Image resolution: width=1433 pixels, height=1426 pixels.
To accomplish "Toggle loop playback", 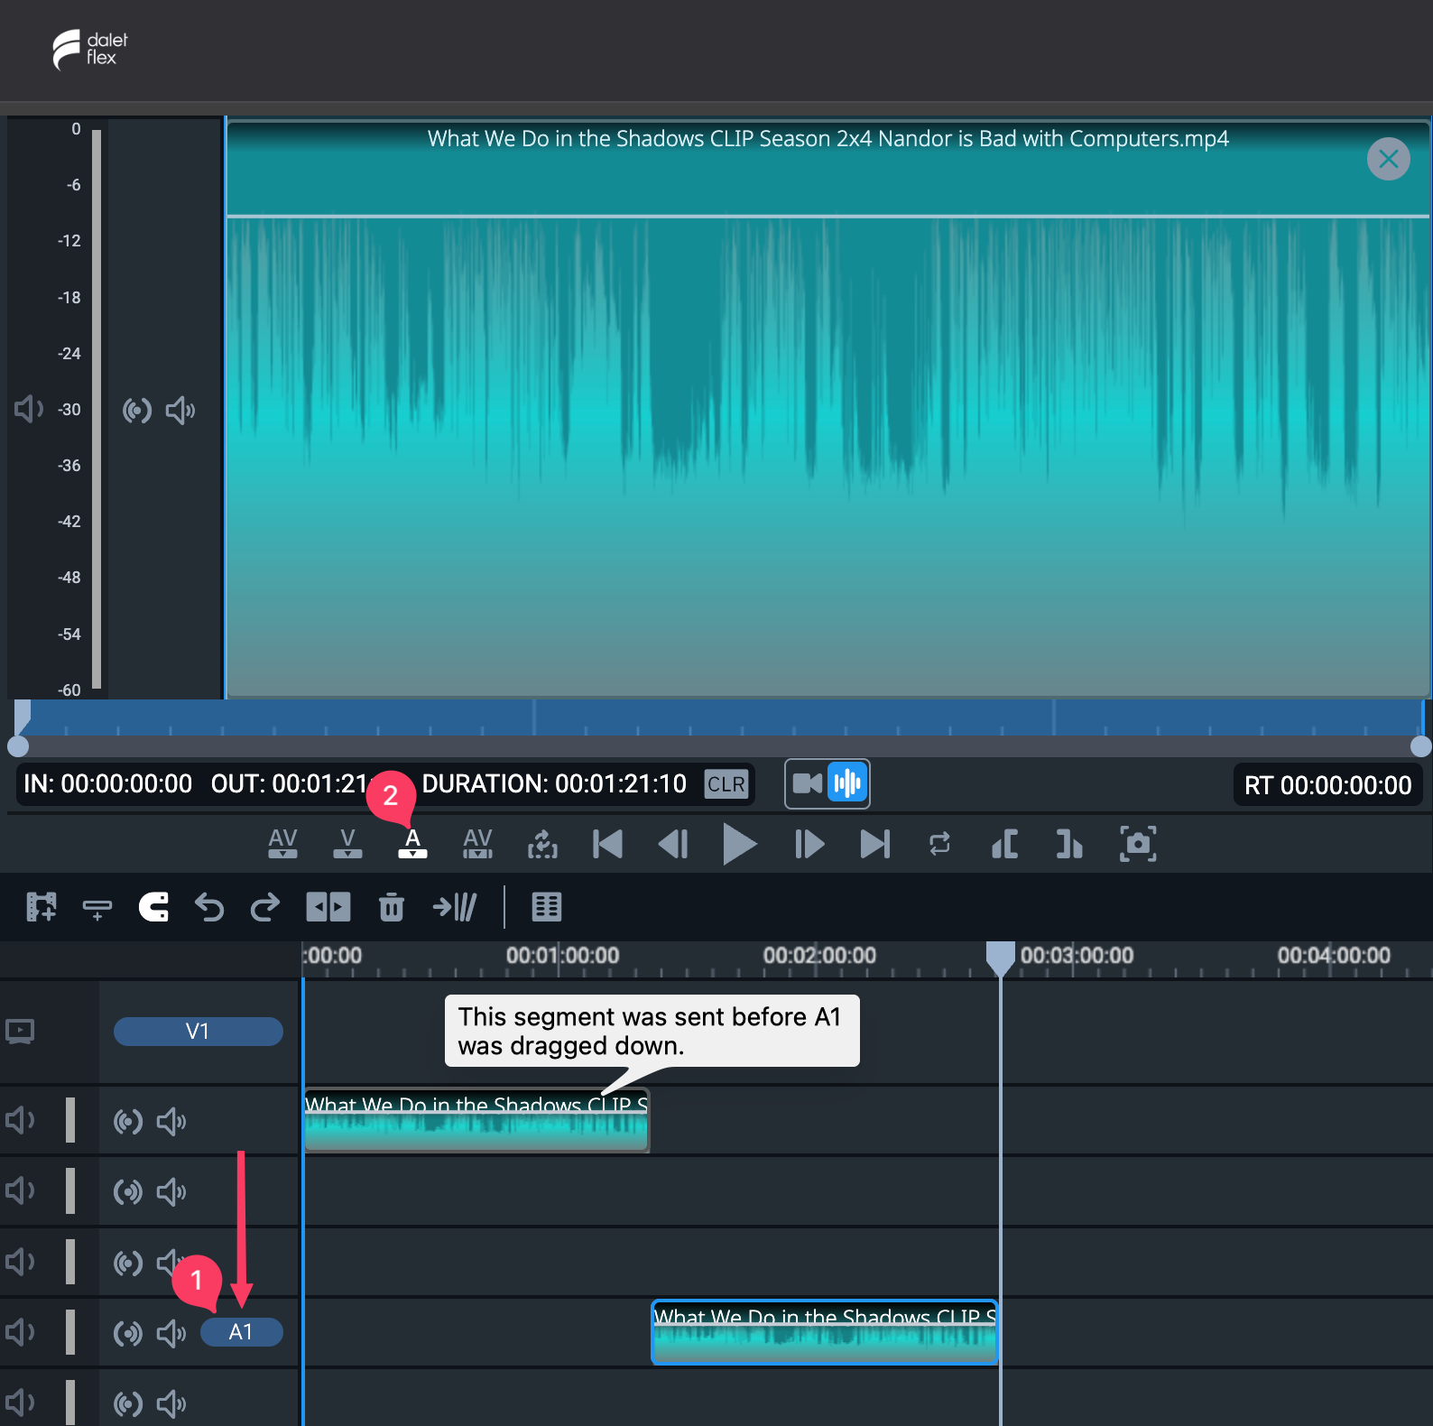I will [939, 845].
